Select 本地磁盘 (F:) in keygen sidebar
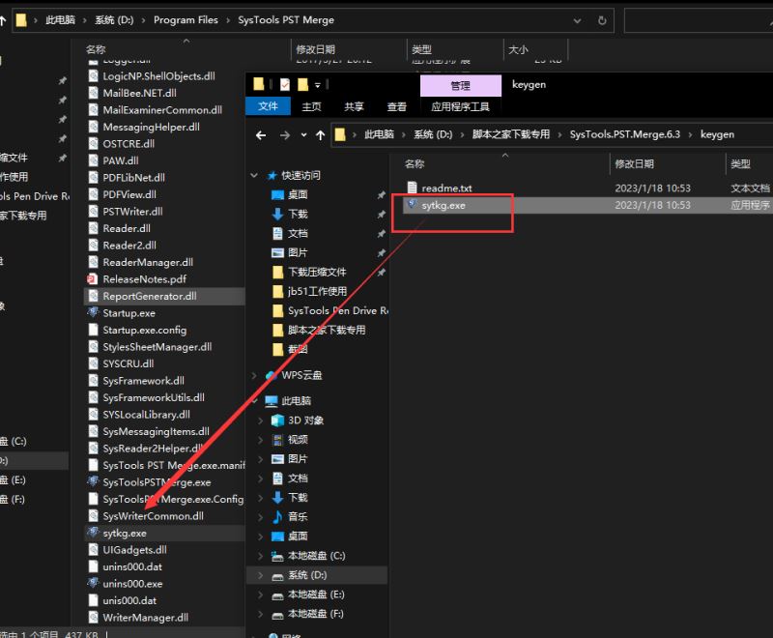Screen dimensions: 773x638 (316, 613)
